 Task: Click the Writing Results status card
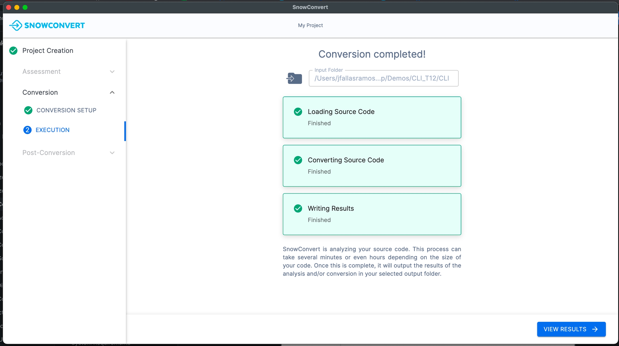[x=372, y=214]
